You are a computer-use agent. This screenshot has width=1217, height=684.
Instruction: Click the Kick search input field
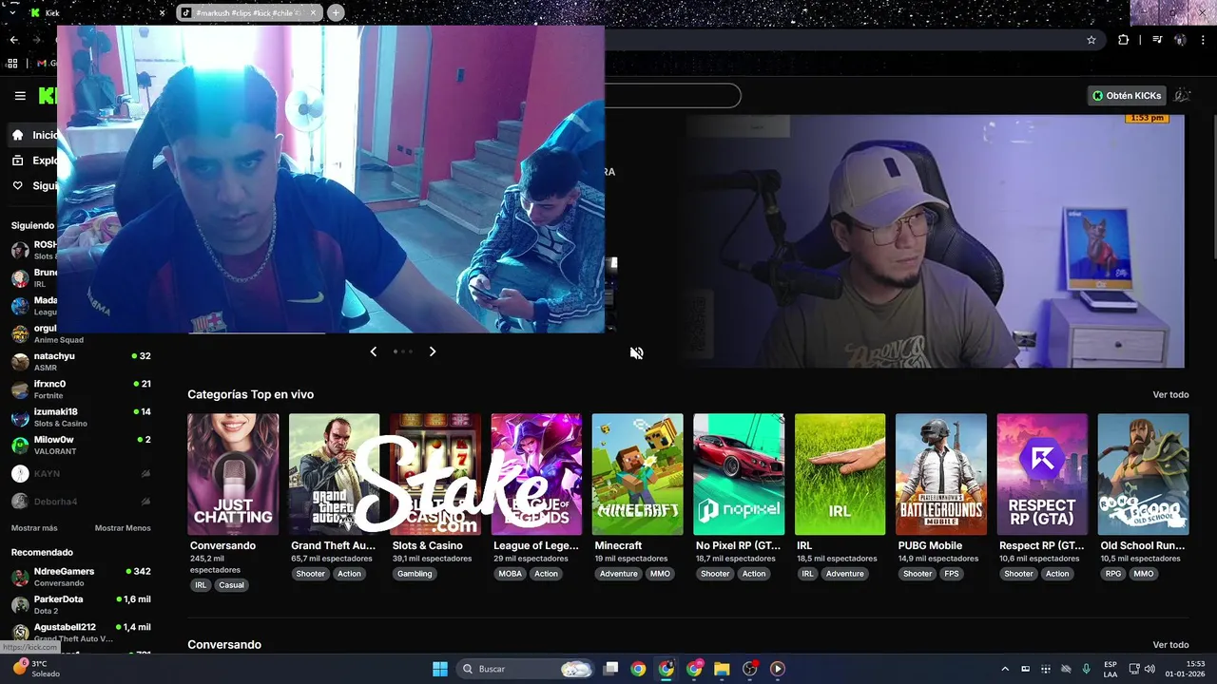pyautogui.click(x=671, y=96)
